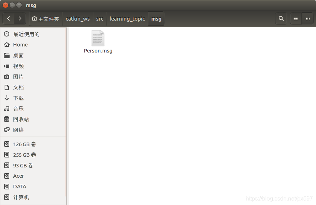The image size is (316, 205).
Task: Open Home in the sidebar
Action: [33, 45]
